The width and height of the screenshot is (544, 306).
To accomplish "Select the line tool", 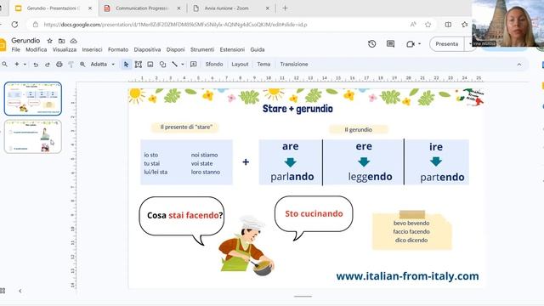I will [174, 65].
